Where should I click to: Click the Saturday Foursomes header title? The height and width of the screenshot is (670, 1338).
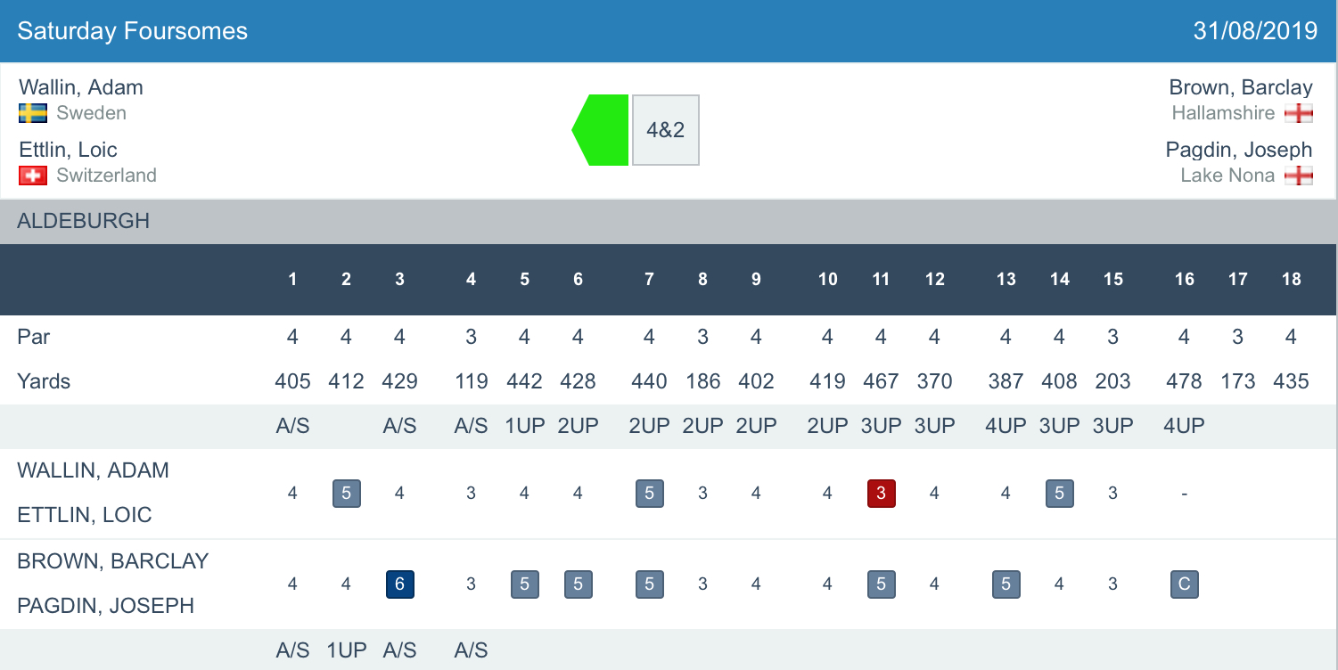133,31
